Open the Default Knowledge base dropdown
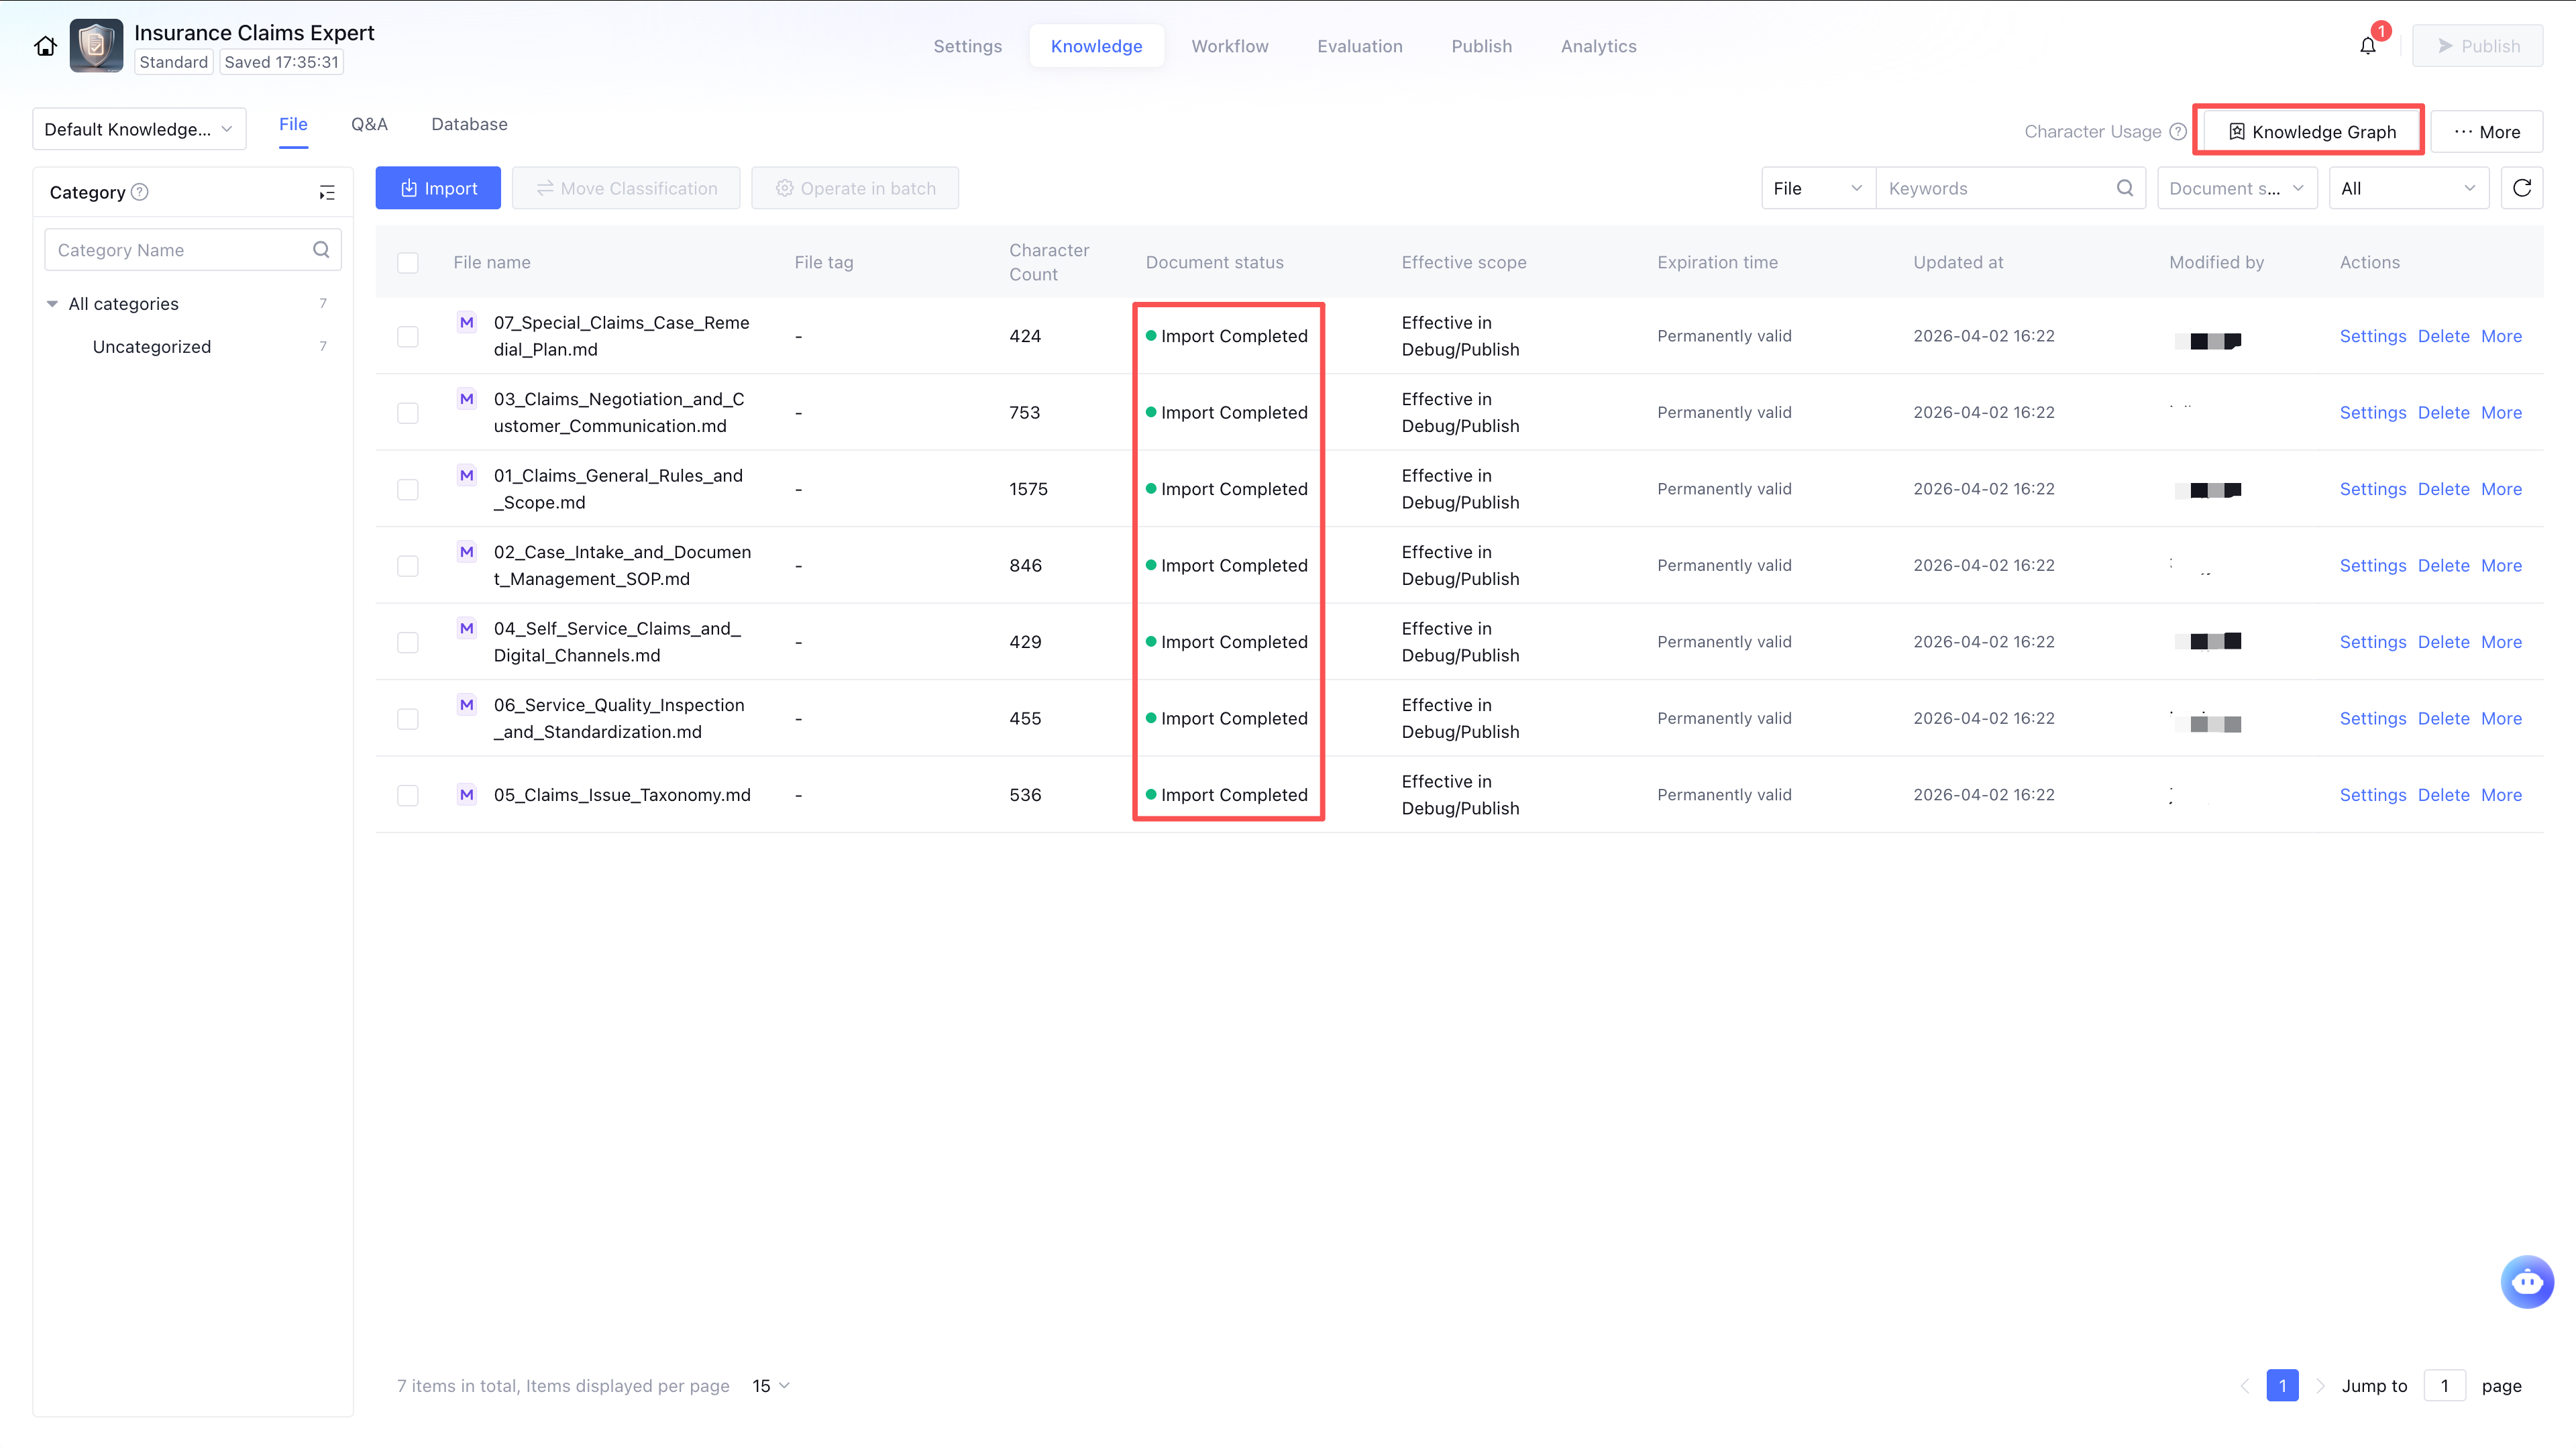Screen dimensions: 2576x1449 (x=139, y=129)
